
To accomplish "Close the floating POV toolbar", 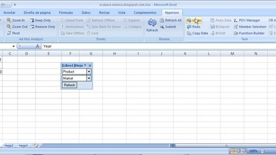I will click(x=90, y=65).
